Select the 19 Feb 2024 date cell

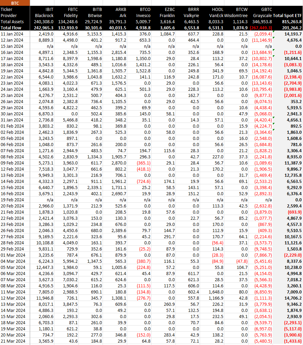[x=13, y=200]
